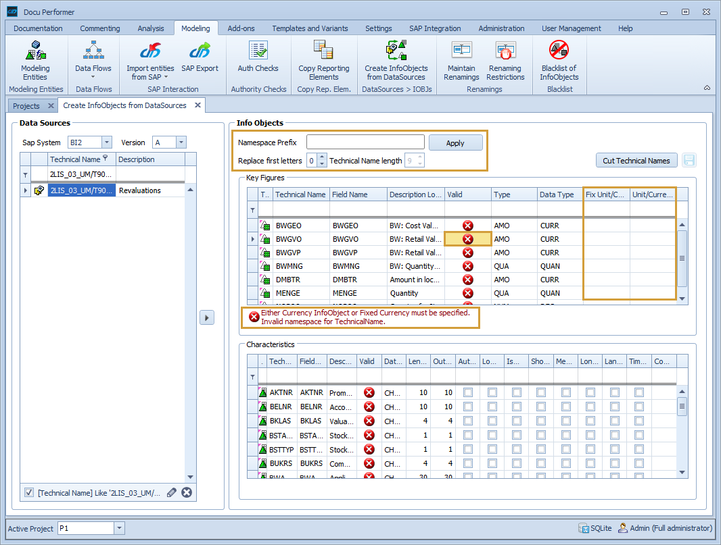Click the Cut Technical Names button
The height and width of the screenshot is (545, 721).
click(x=636, y=161)
